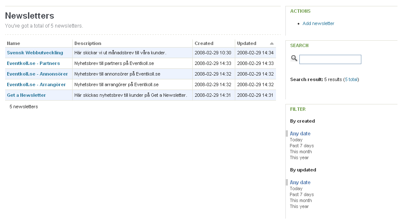Screen dimensions: 400x222
Task: Click updated date '2008-02-29 14:34'
Action: tap(255, 53)
